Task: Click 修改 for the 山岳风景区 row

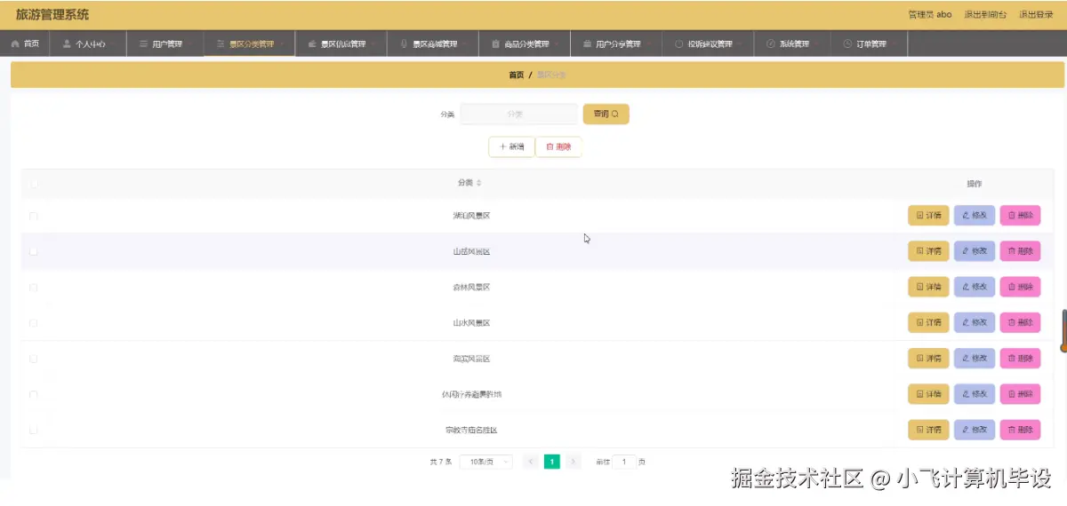Action: click(975, 251)
